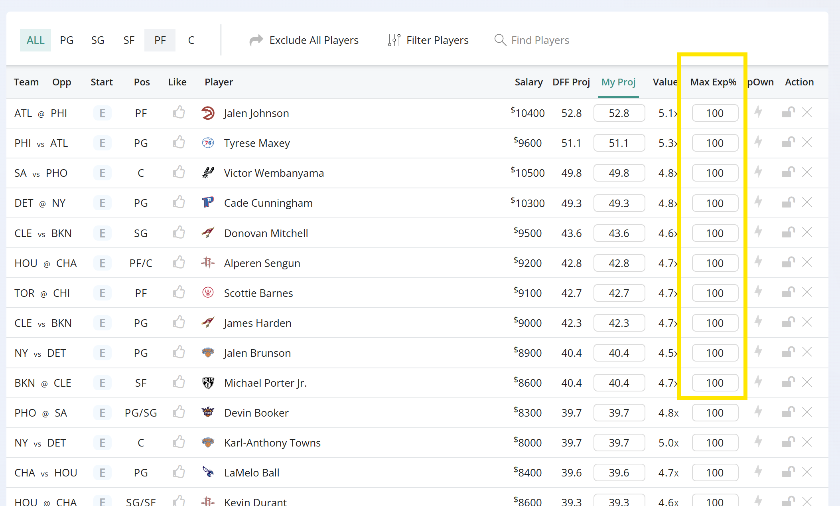Click the lightning bolt icon for Cade Cunningham

point(758,202)
